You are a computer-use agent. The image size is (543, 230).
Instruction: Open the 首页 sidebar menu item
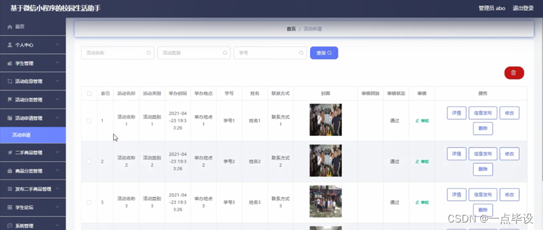point(33,26)
